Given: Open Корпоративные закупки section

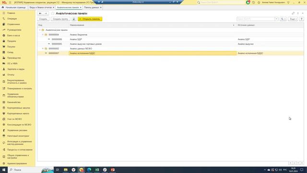Looking at the screenshot, I should 19,108.
